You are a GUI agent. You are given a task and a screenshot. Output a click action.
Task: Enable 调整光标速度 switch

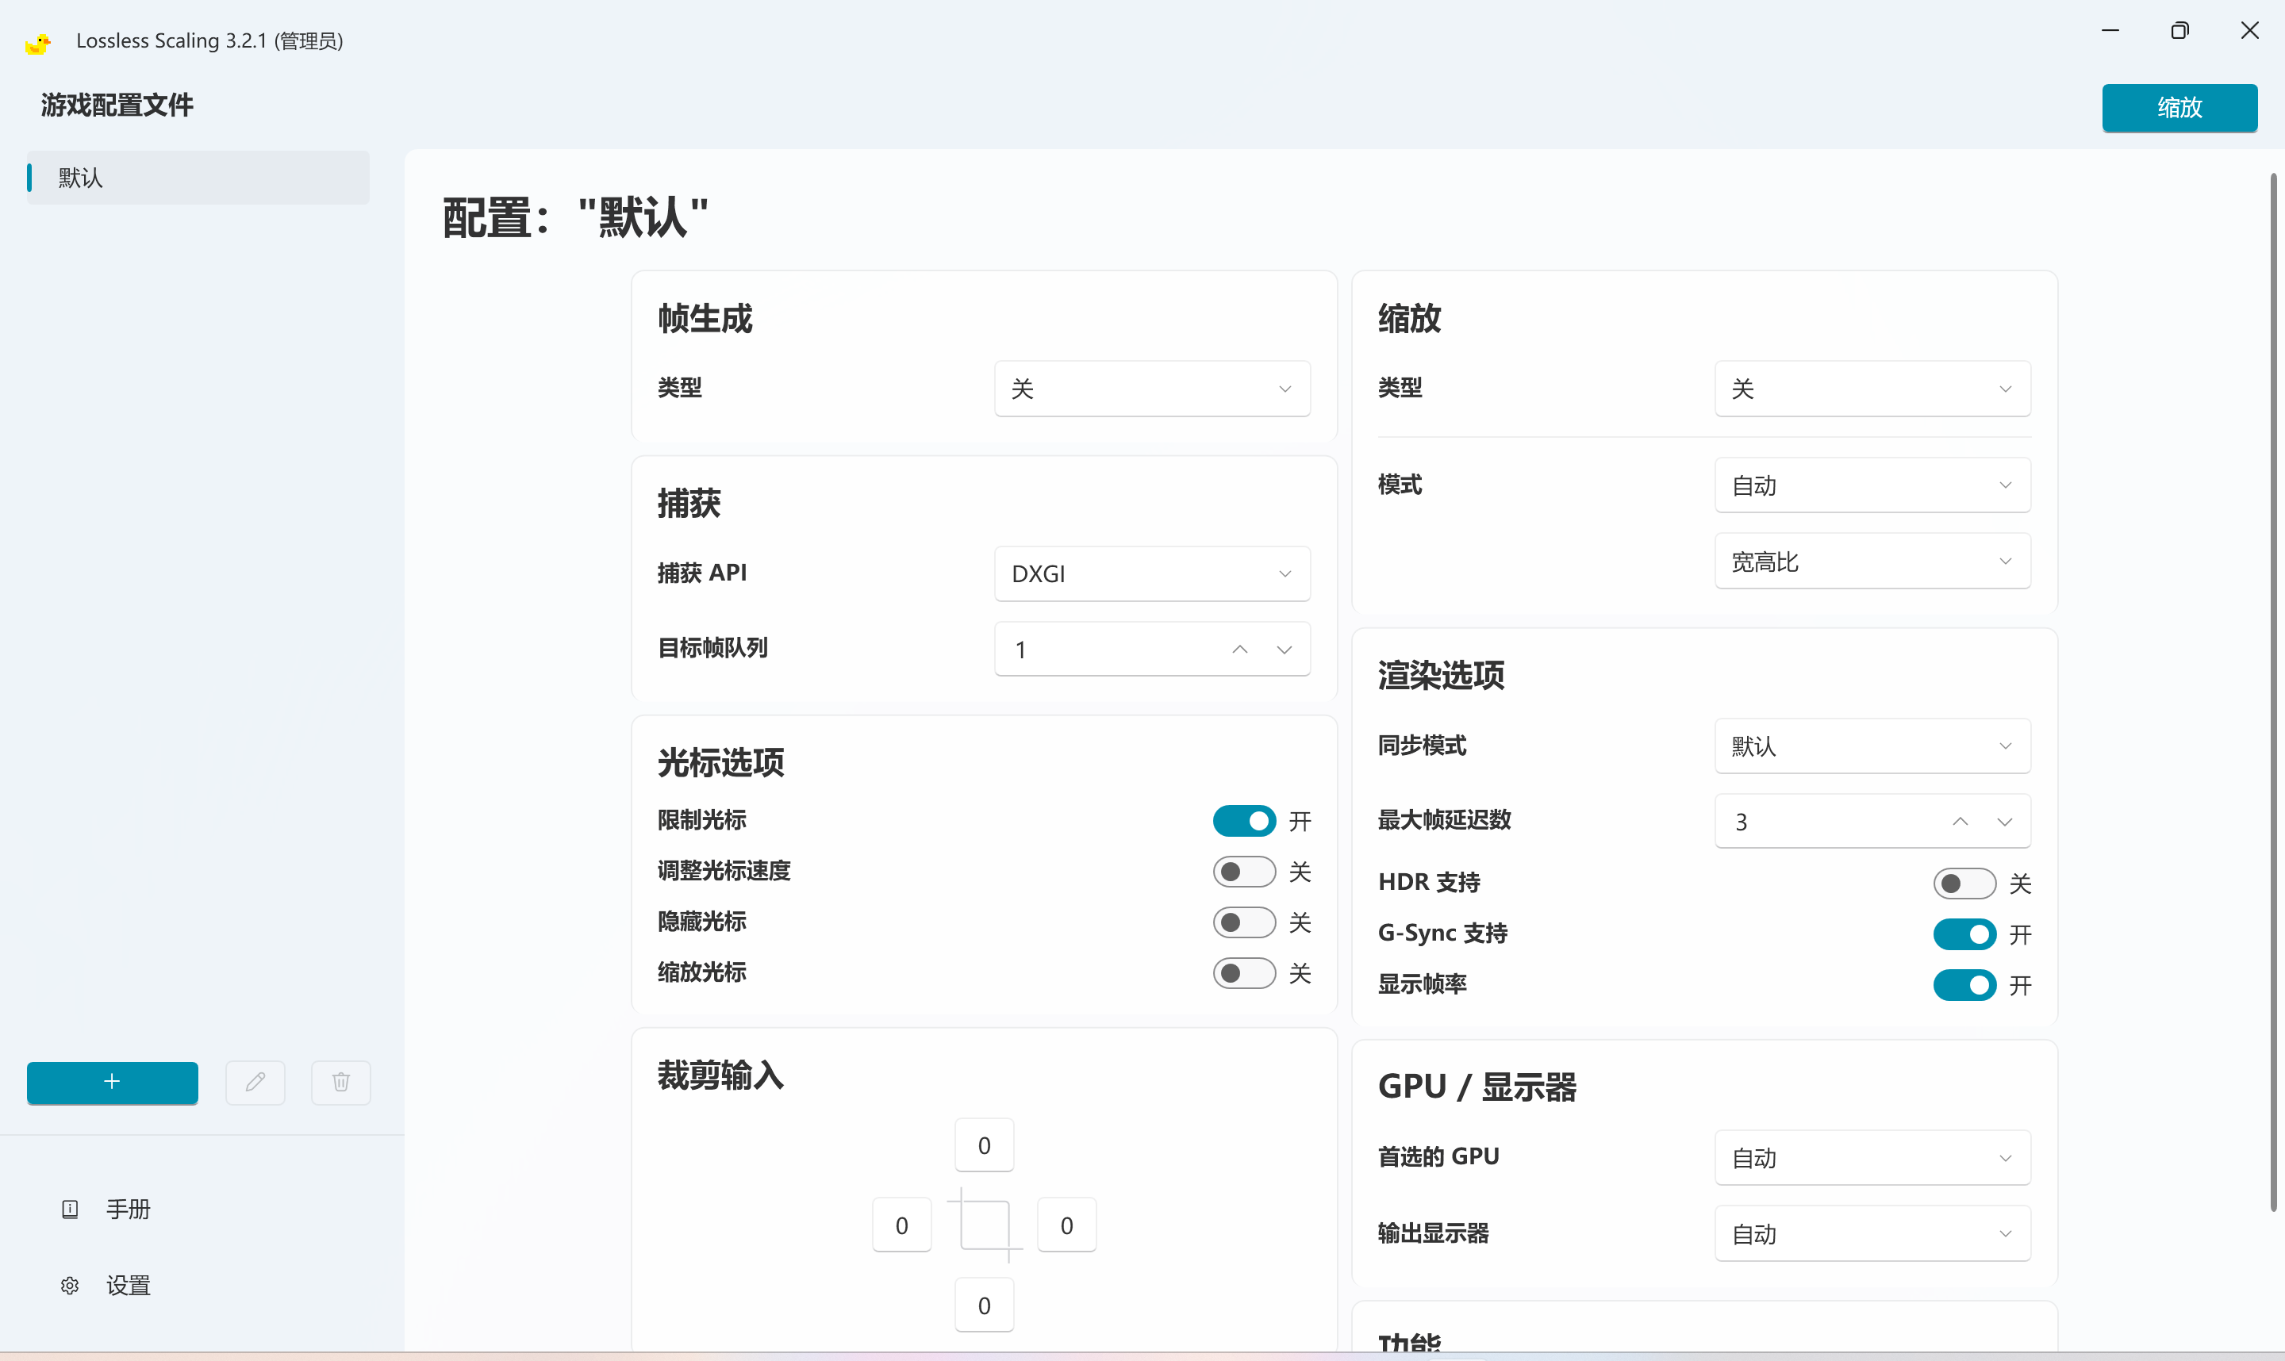[1244, 872]
